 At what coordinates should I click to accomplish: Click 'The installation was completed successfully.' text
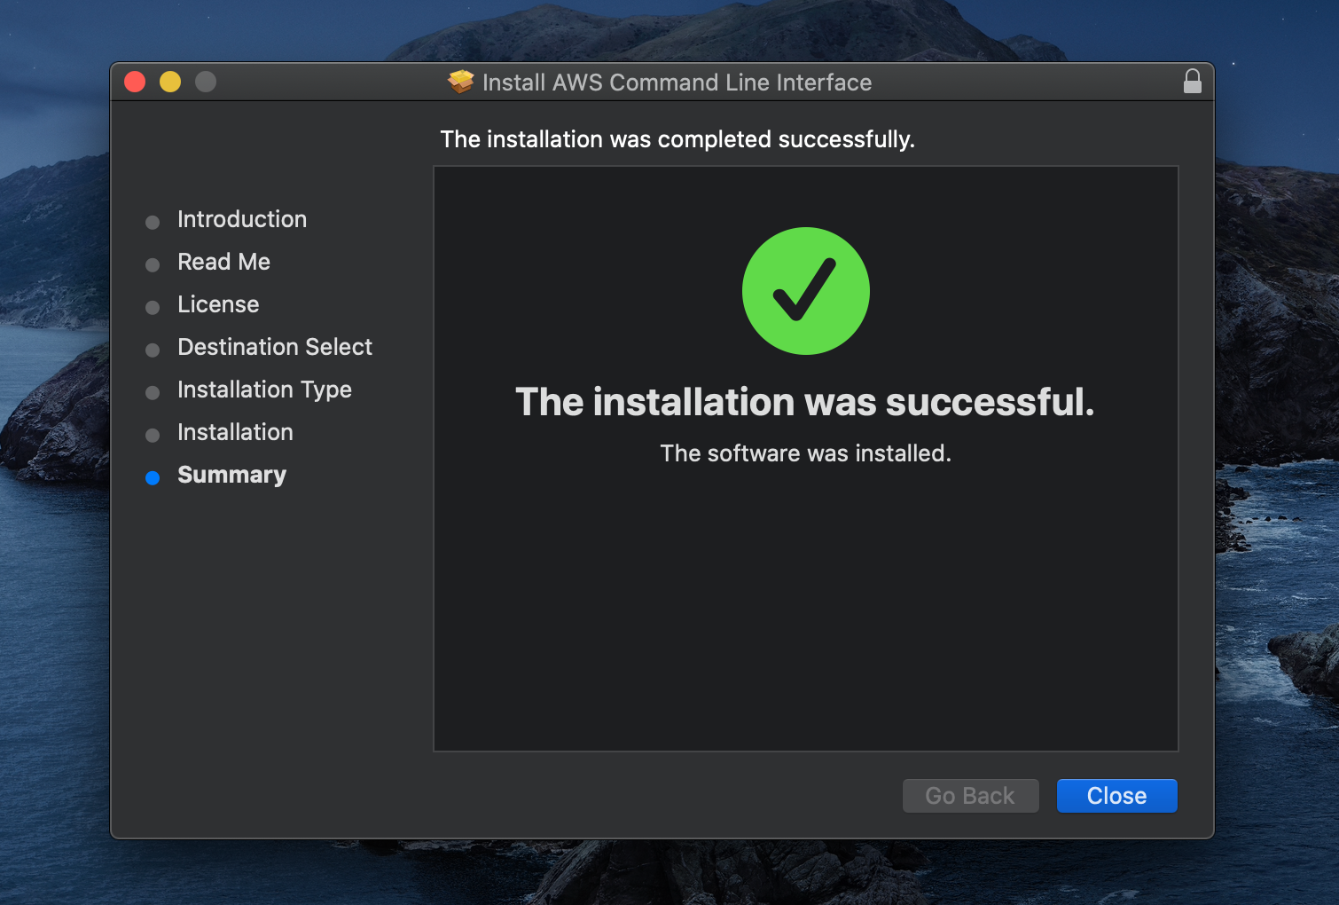click(x=677, y=139)
